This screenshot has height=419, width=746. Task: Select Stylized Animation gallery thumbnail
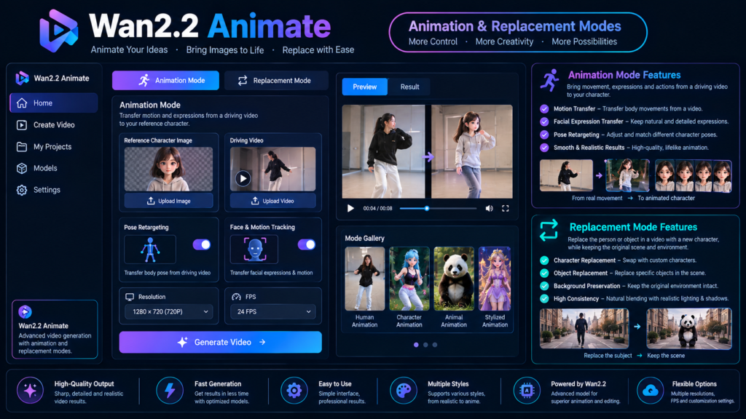(495, 279)
